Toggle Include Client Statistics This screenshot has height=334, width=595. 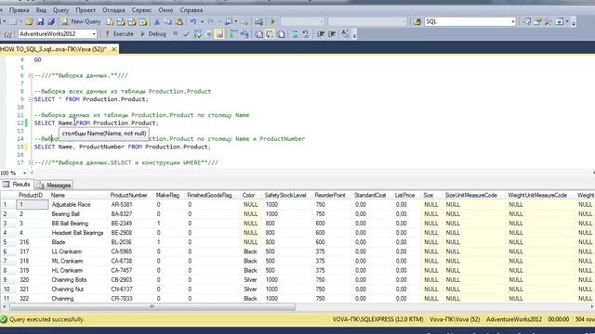click(x=244, y=34)
